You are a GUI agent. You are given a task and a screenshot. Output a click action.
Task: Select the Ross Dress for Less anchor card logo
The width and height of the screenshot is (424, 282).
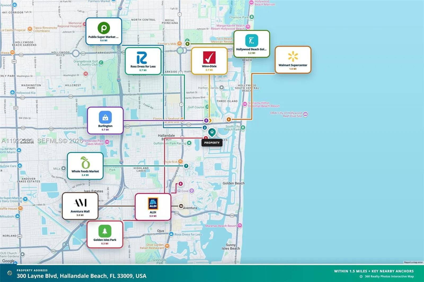click(142, 58)
